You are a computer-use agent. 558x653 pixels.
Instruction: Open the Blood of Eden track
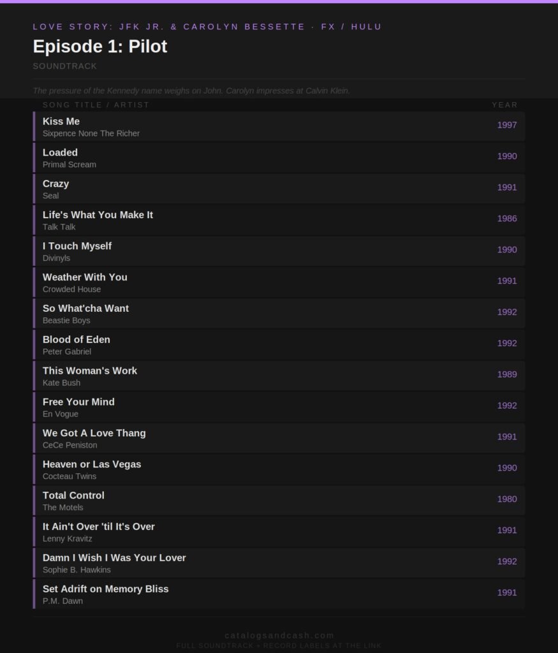[x=279, y=345]
